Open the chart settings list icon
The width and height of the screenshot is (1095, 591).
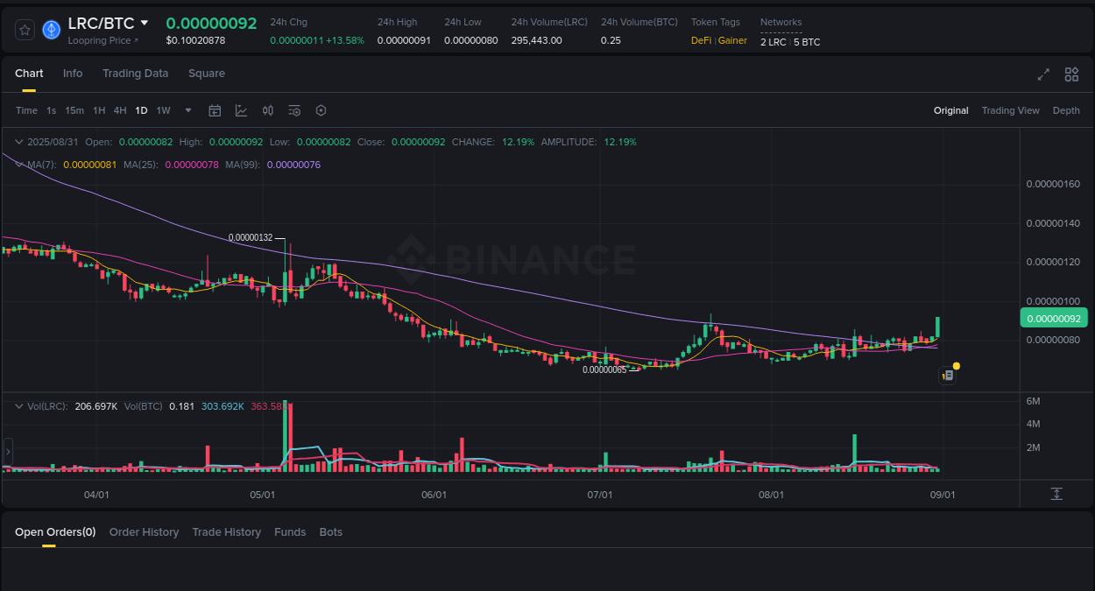(x=294, y=110)
